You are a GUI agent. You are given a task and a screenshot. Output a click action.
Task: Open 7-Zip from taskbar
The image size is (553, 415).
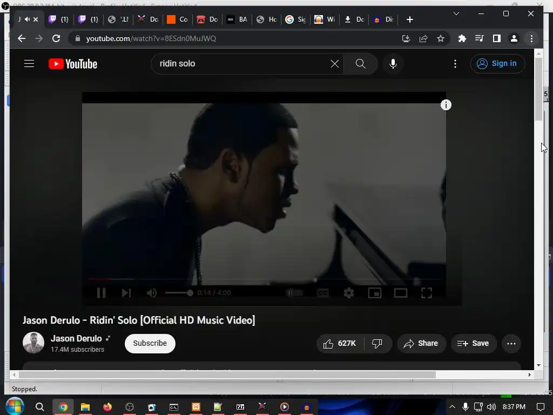[x=240, y=407]
